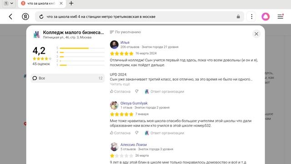Screen dimensions: 291x164
Task: Open reviewer name Алессио Лоизи
Action: pyautogui.click(x=134, y=145)
